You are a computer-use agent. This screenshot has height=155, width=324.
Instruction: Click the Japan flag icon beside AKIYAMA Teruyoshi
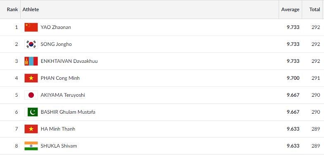click(31, 95)
